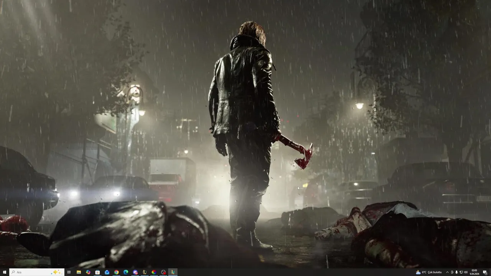The height and width of the screenshot is (276, 491).
Task: Launch Microsoft Edge from the taskbar
Action: pos(126,272)
